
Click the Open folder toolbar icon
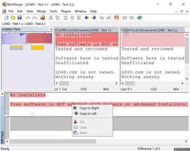[13, 18]
